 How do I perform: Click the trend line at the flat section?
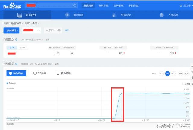156,93
